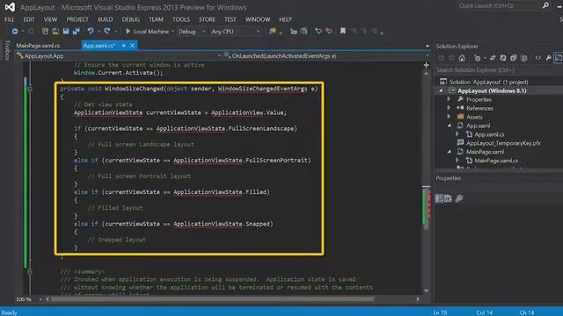Close the App.xaml.cs tab

point(132,46)
